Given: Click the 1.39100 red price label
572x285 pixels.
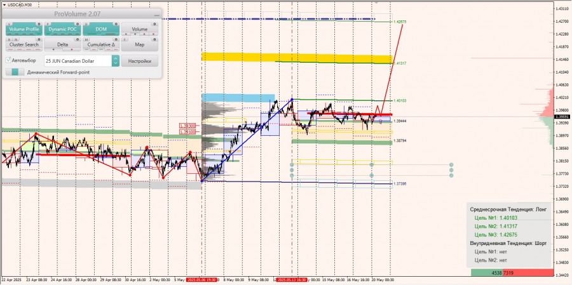Looking at the screenshot, I should (187, 131).
